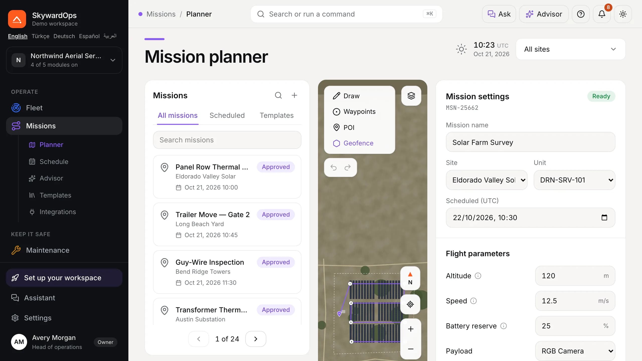The width and height of the screenshot is (642, 361).
Task: Open the map layers panel
Action: (411, 96)
